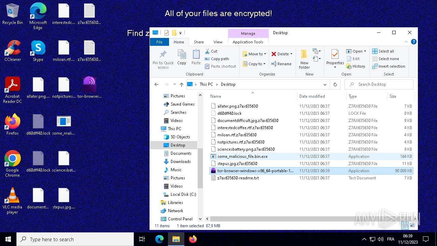Open the Application Tools tab
Image resolution: width=437 pixels, height=246 pixels.
pyautogui.click(x=248, y=42)
